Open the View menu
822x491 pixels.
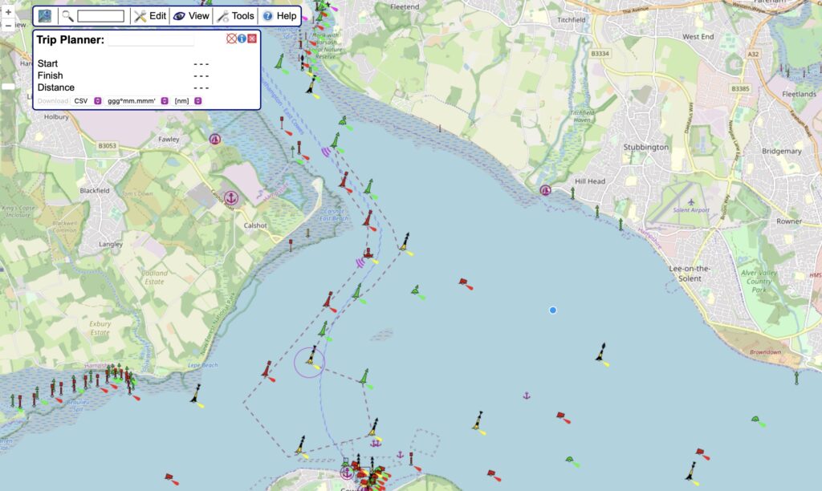pos(191,16)
